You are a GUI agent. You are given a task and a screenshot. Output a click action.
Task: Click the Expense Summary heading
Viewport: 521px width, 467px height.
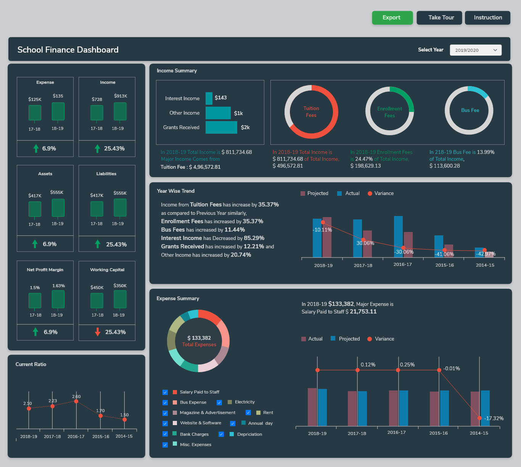(x=178, y=298)
